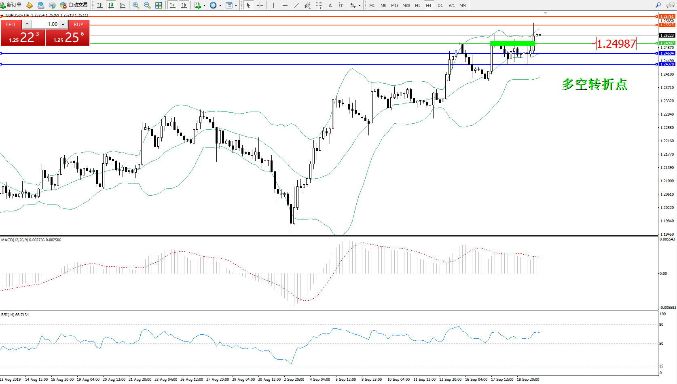Switch to the D1 timeframe
This screenshot has width=677, height=384.
click(440, 5)
